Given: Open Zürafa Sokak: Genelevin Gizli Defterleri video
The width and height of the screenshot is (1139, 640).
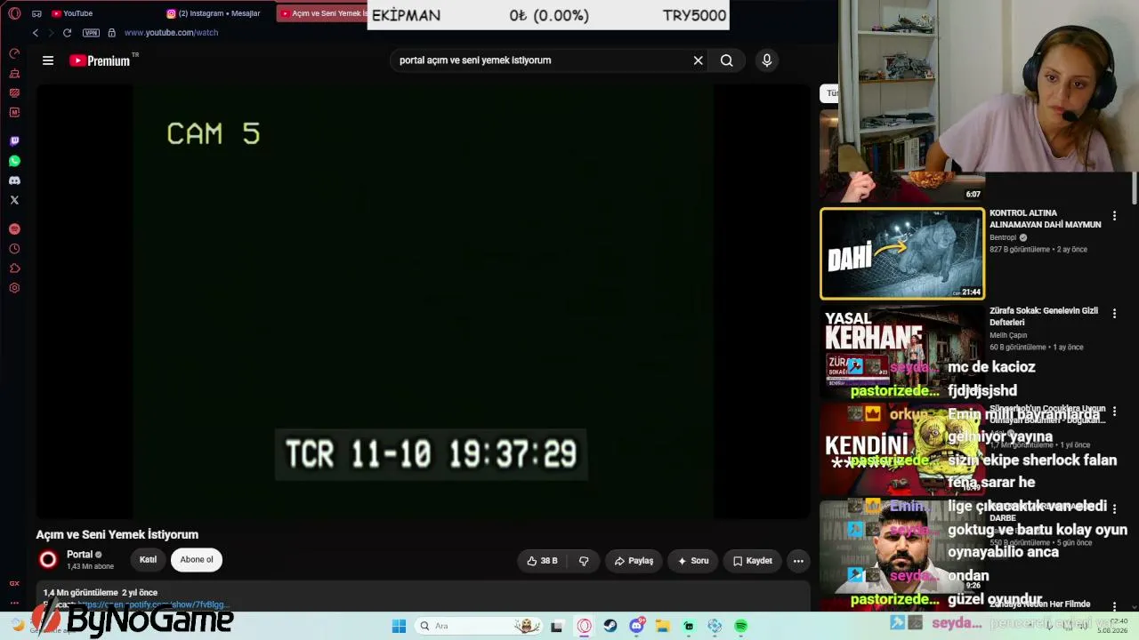Looking at the screenshot, I should point(1044,316).
